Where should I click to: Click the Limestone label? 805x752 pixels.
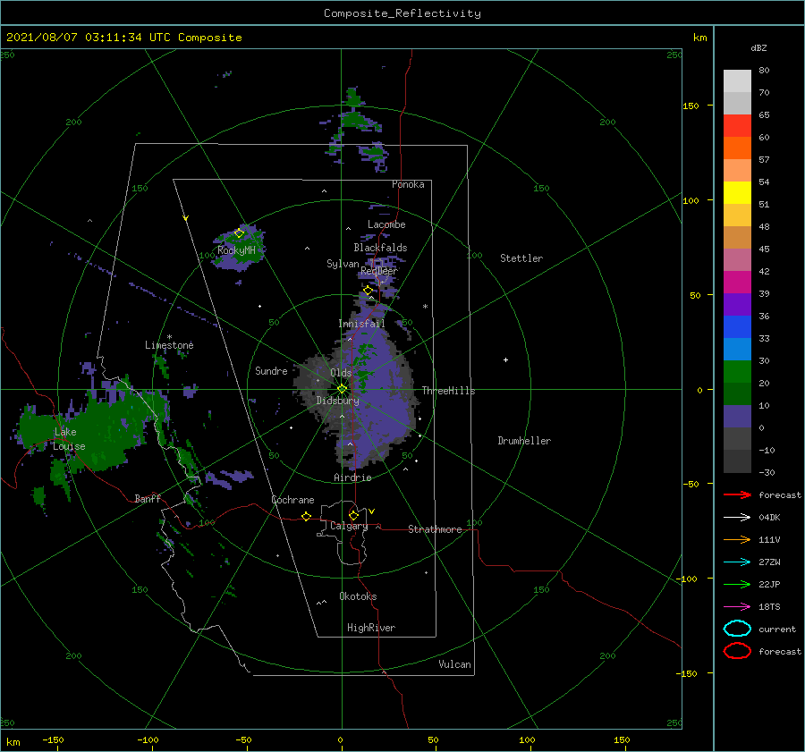coord(169,345)
